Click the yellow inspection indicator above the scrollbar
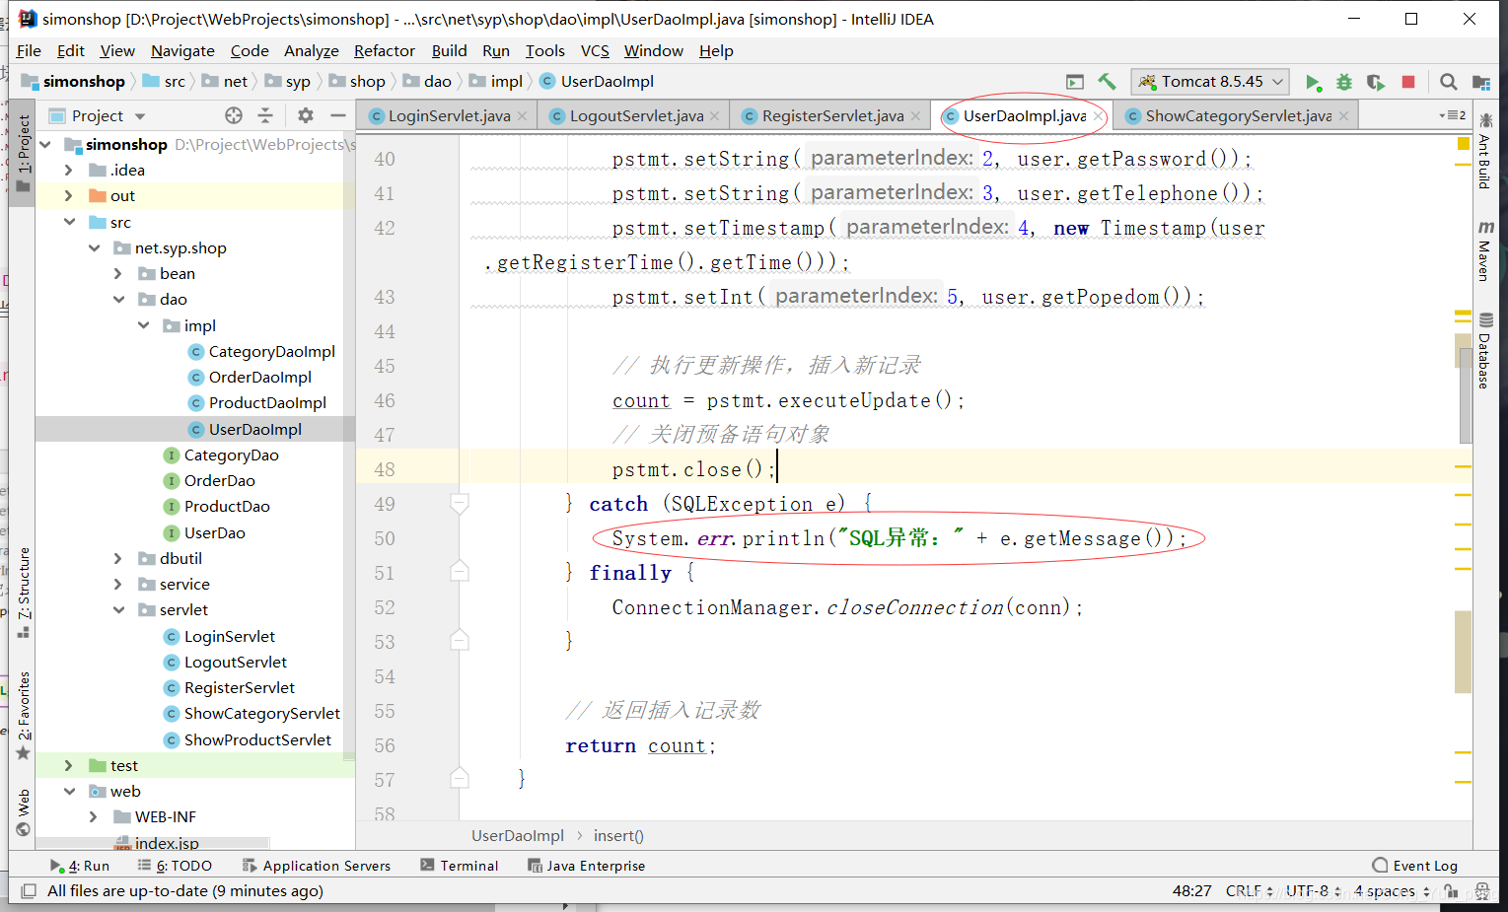Screen dimensions: 1508x912 point(1464,144)
